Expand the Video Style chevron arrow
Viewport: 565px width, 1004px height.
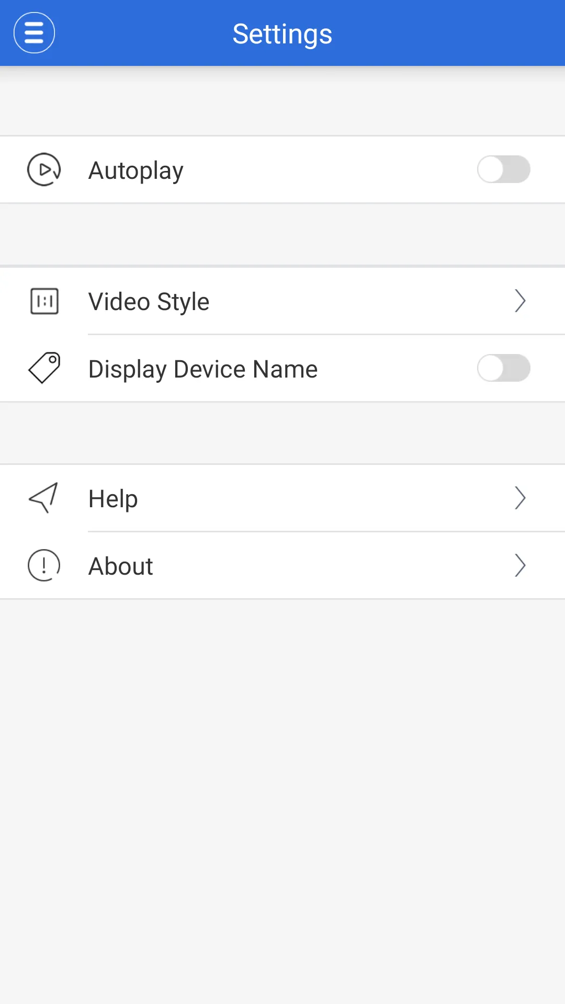[x=519, y=301]
